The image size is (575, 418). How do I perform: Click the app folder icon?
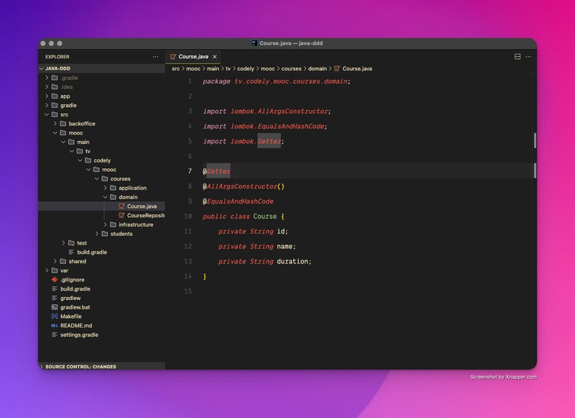[55, 96]
